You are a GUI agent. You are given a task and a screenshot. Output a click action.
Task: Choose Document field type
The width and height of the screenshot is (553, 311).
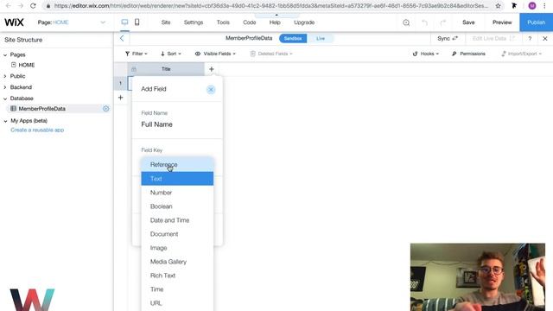pyautogui.click(x=177, y=234)
